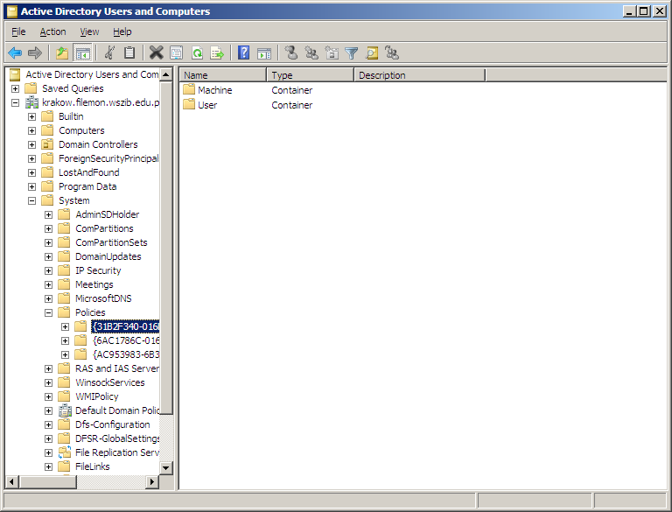Select the ForeignSecurityPrincipal container
The image size is (672, 512).
108,158
